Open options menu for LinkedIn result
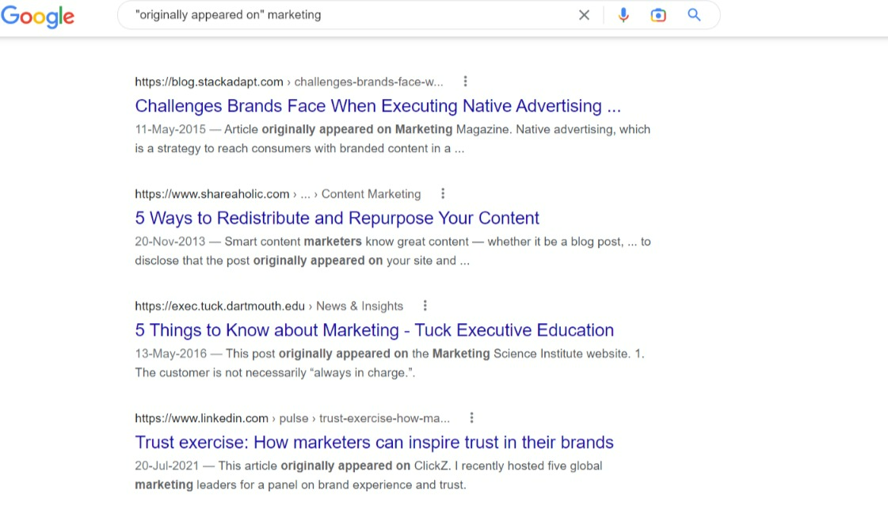This screenshot has height=510, width=888. click(471, 418)
